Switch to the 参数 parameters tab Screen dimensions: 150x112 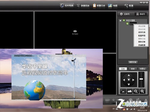tap(133, 69)
